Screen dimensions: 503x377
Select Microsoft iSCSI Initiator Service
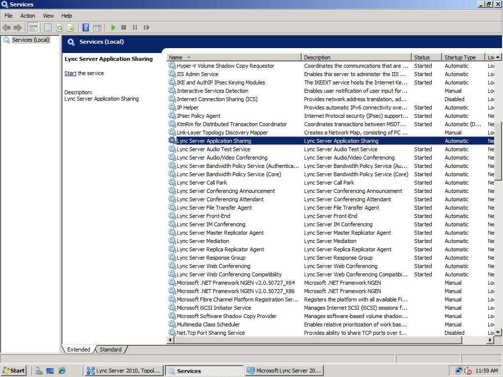331,307
